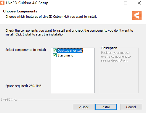Select the Start menu list item label
The image size is (146, 113).
pyautogui.click(x=65, y=55)
